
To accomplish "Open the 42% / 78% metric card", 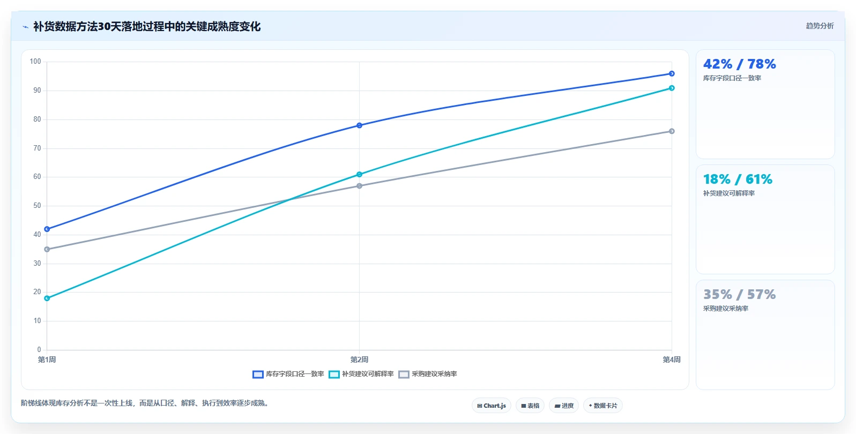I will [765, 104].
